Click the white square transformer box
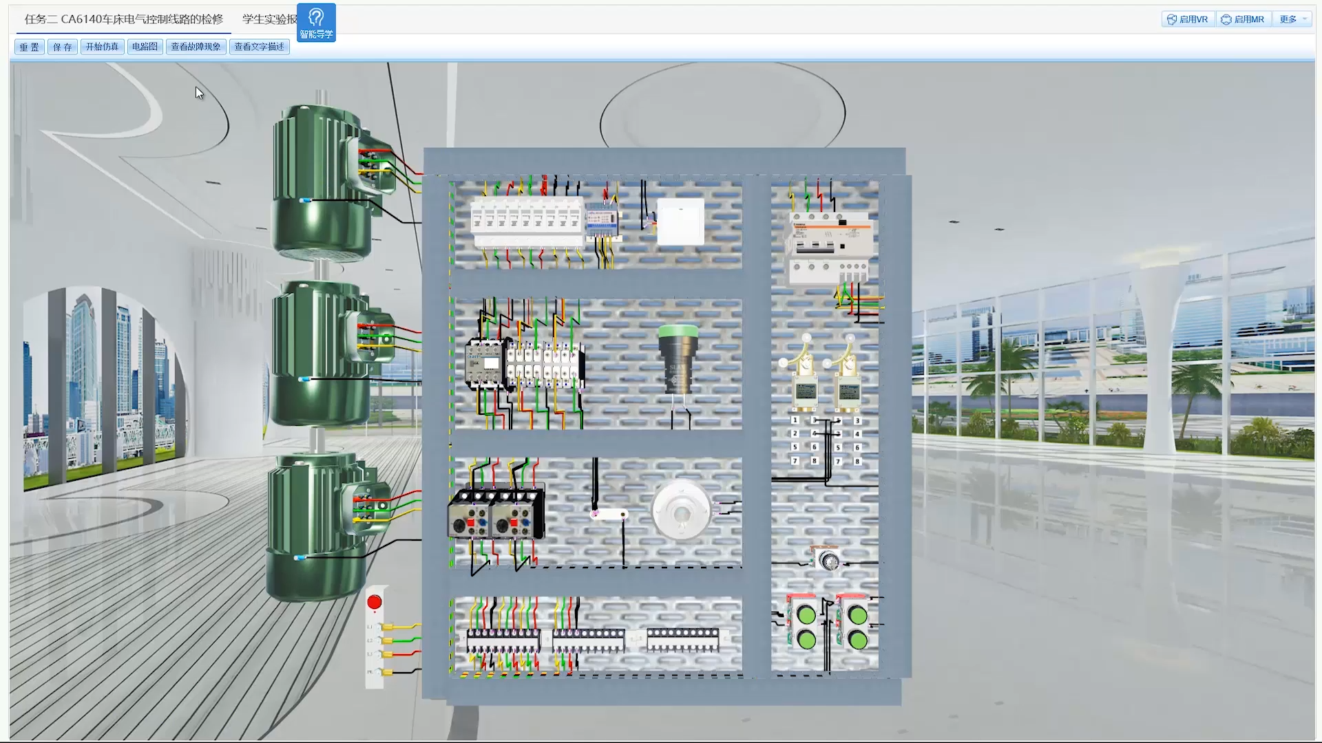The height and width of the screenshot is (743, 1322). click(680, 222)
